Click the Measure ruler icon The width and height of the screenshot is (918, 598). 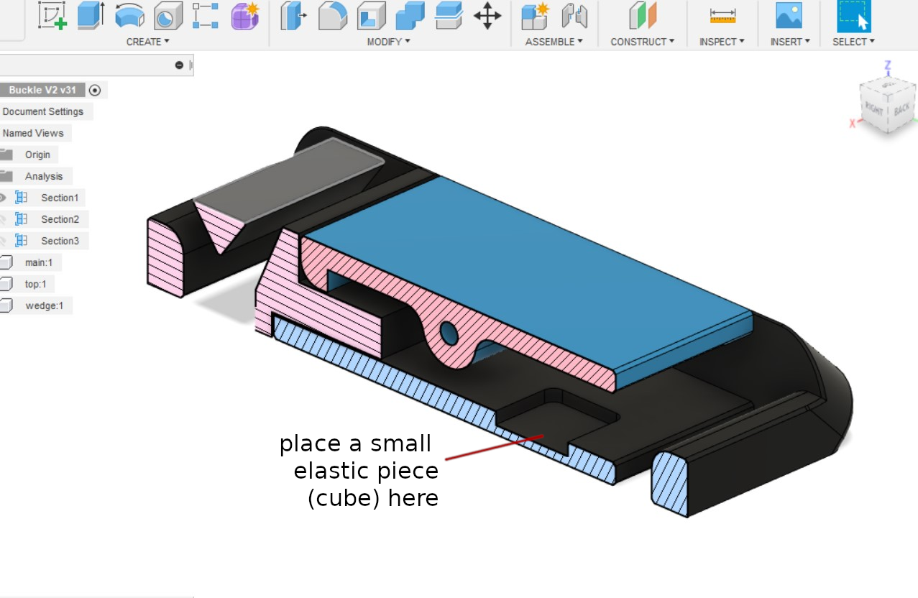[722, 16]
